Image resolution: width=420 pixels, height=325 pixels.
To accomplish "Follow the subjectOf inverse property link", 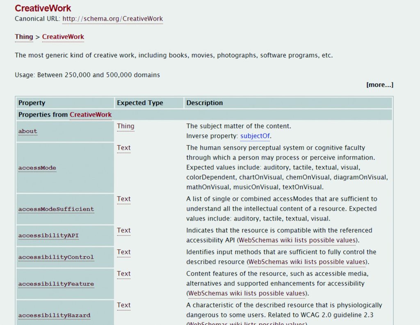I will click(255, 136).
